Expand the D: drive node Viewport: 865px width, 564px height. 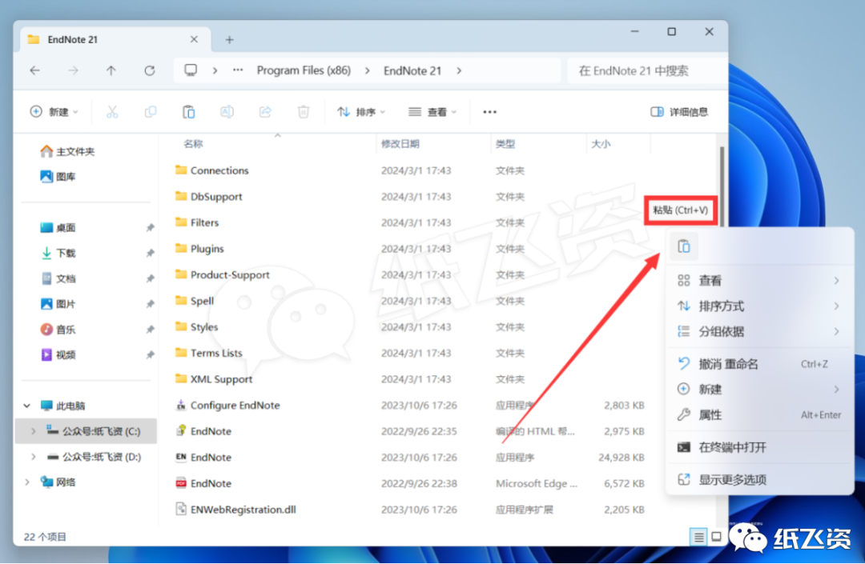pyautogui.click(x=33, y=457)
